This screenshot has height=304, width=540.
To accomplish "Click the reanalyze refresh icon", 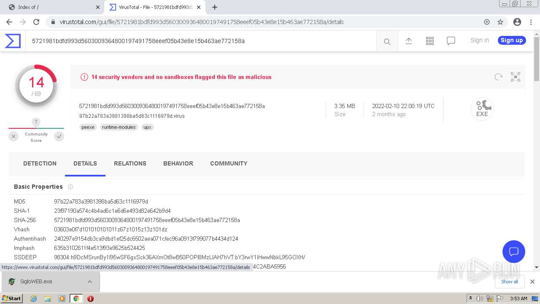I will [498, 77].
